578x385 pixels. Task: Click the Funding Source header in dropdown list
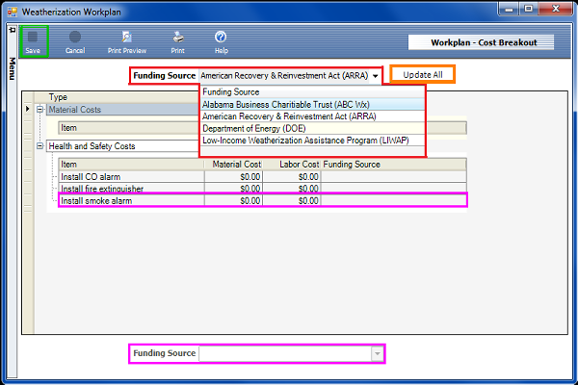click(x=312, y=92)
